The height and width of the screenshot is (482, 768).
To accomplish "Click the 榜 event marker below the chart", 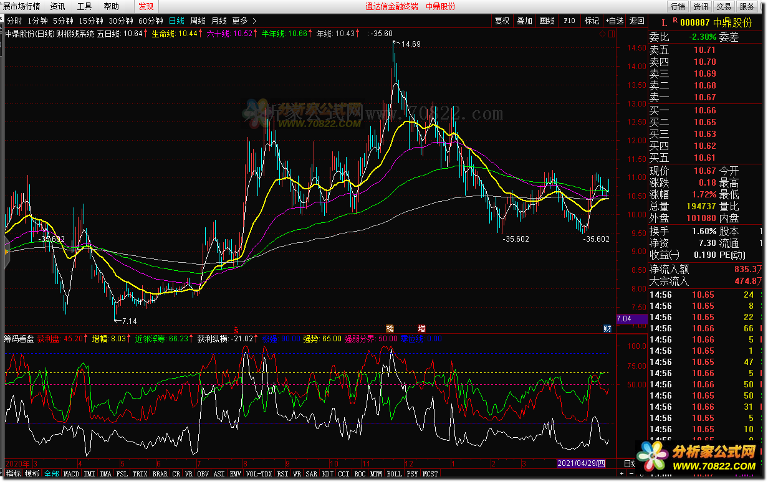I will 390,329.
